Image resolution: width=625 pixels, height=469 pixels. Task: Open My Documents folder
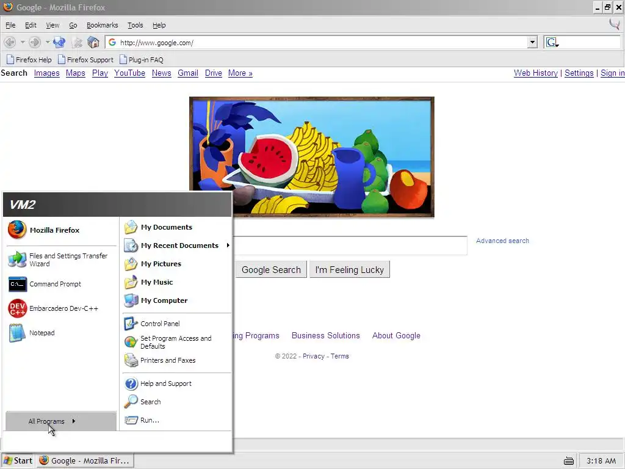[176, 227]
